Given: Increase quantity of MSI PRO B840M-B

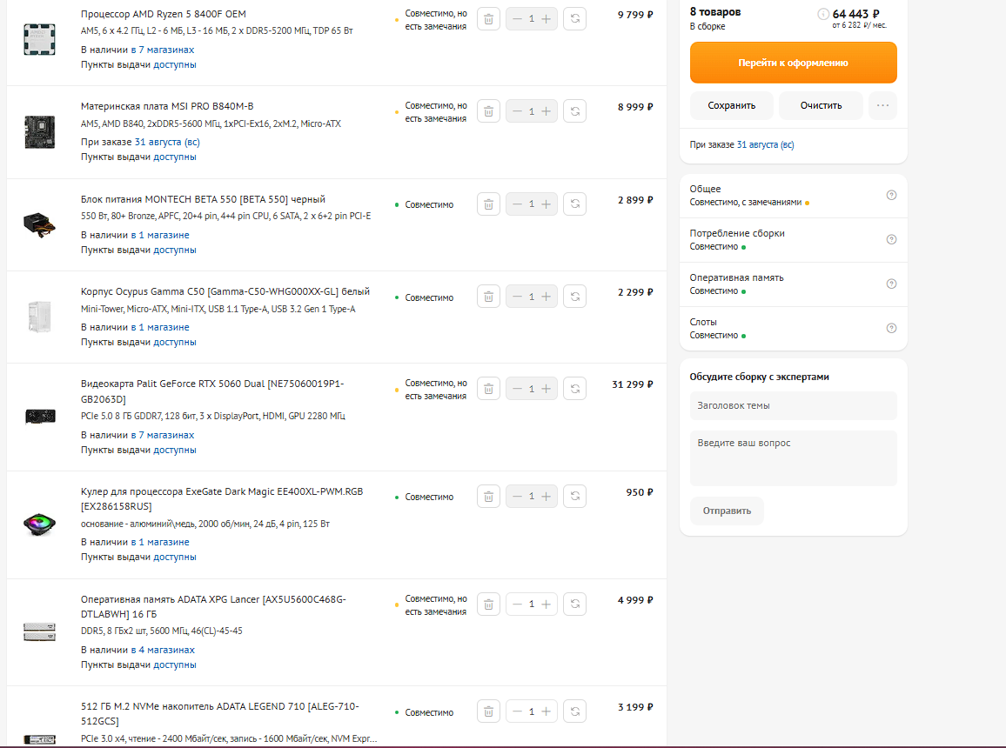Looking at the screenshot, I should click(546, 111).
